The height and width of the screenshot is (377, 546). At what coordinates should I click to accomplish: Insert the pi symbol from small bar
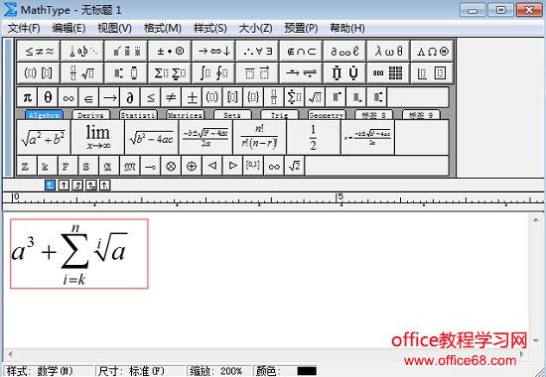click(27, 97)
